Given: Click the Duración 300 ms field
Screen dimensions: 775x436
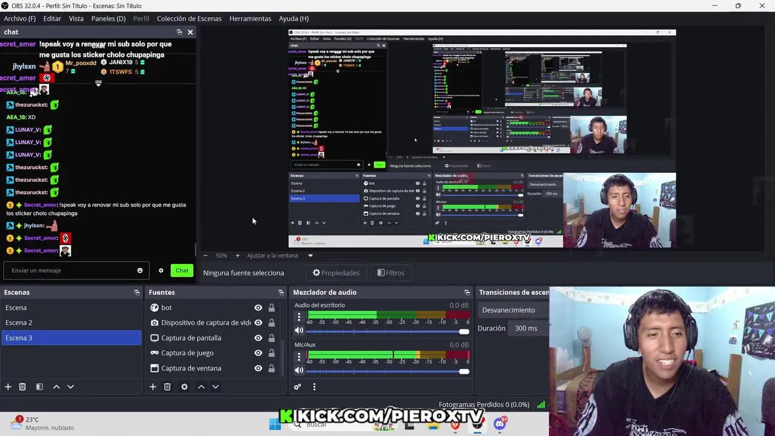Looking at the screenshot, I should [529, 328].
